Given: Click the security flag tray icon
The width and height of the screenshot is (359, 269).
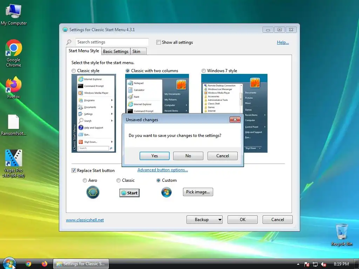Looking at the screenshot, I should pyautogui.click(x=306, y=264).
